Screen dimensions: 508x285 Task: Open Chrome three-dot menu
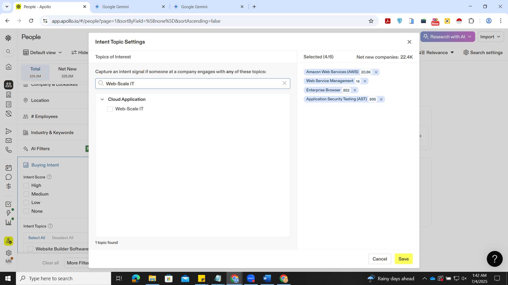[x=501, y=21]
